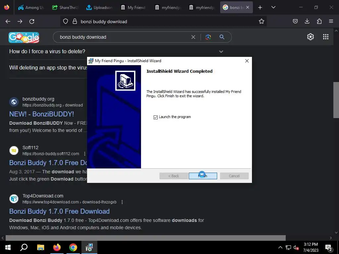The image size is (339, 254).
Task: Open Top4Download result options menu
Action: (122, 202)
